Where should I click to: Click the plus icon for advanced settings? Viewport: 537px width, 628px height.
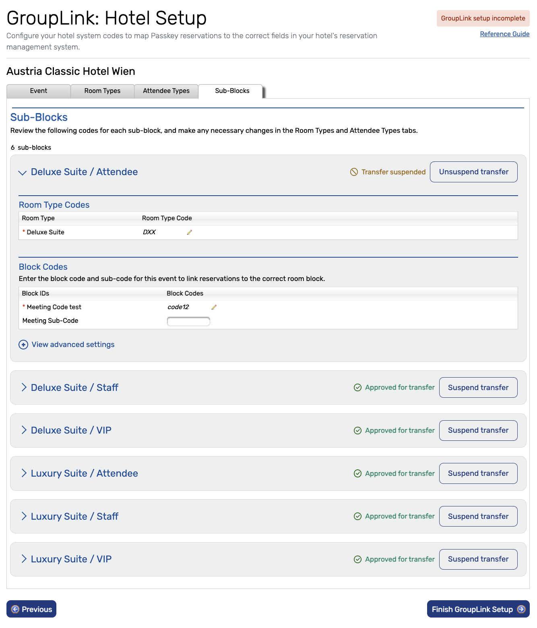pyautogui.click(x=23, y=345)
